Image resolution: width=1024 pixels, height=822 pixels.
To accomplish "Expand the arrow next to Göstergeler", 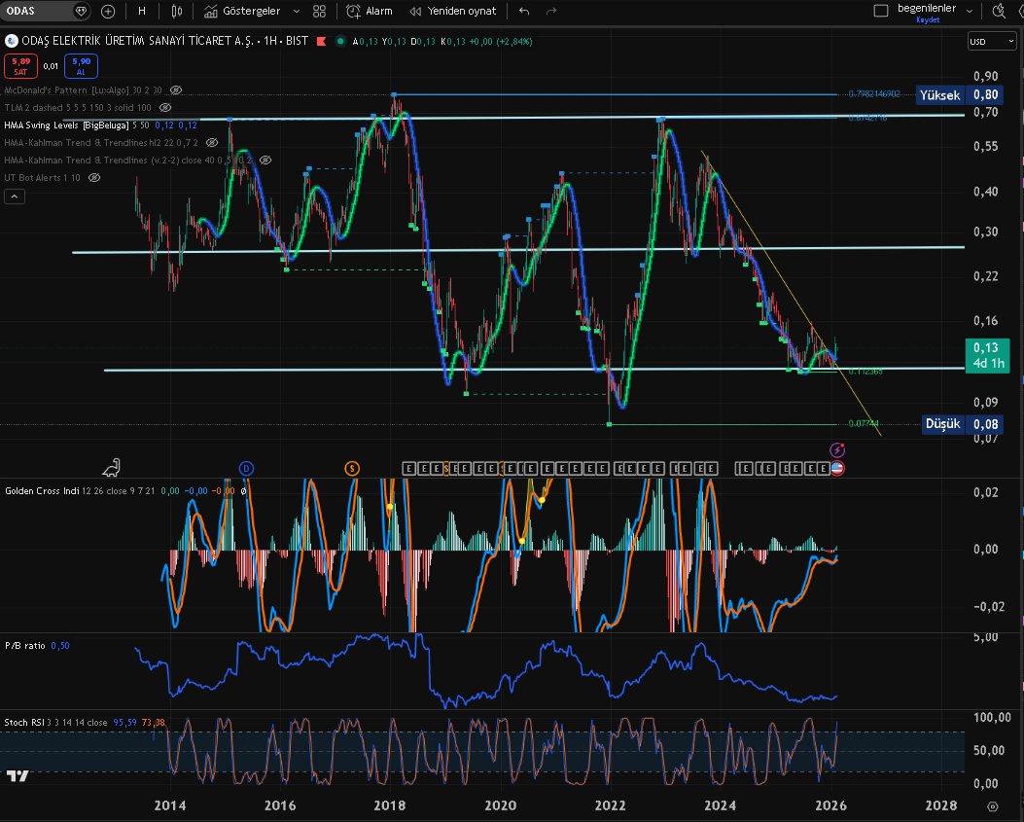I will (297, 11).
